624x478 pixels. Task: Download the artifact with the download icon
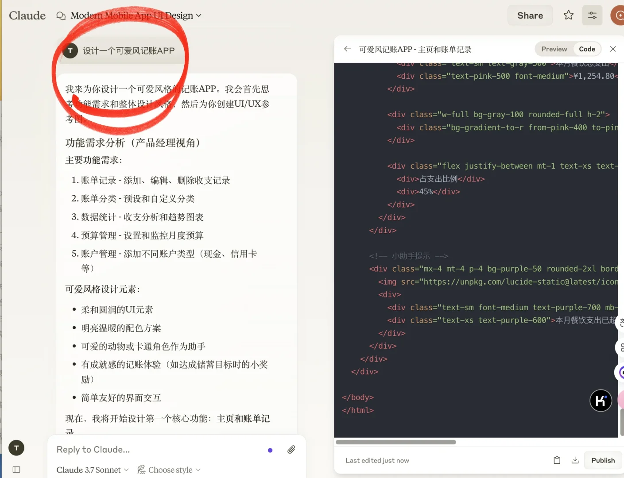575,460
